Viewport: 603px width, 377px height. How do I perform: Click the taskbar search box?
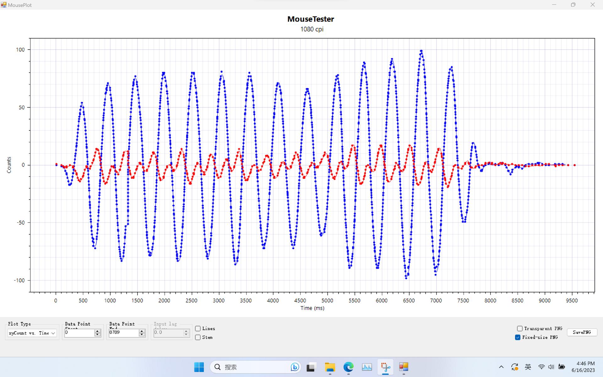tap(251, 367)
